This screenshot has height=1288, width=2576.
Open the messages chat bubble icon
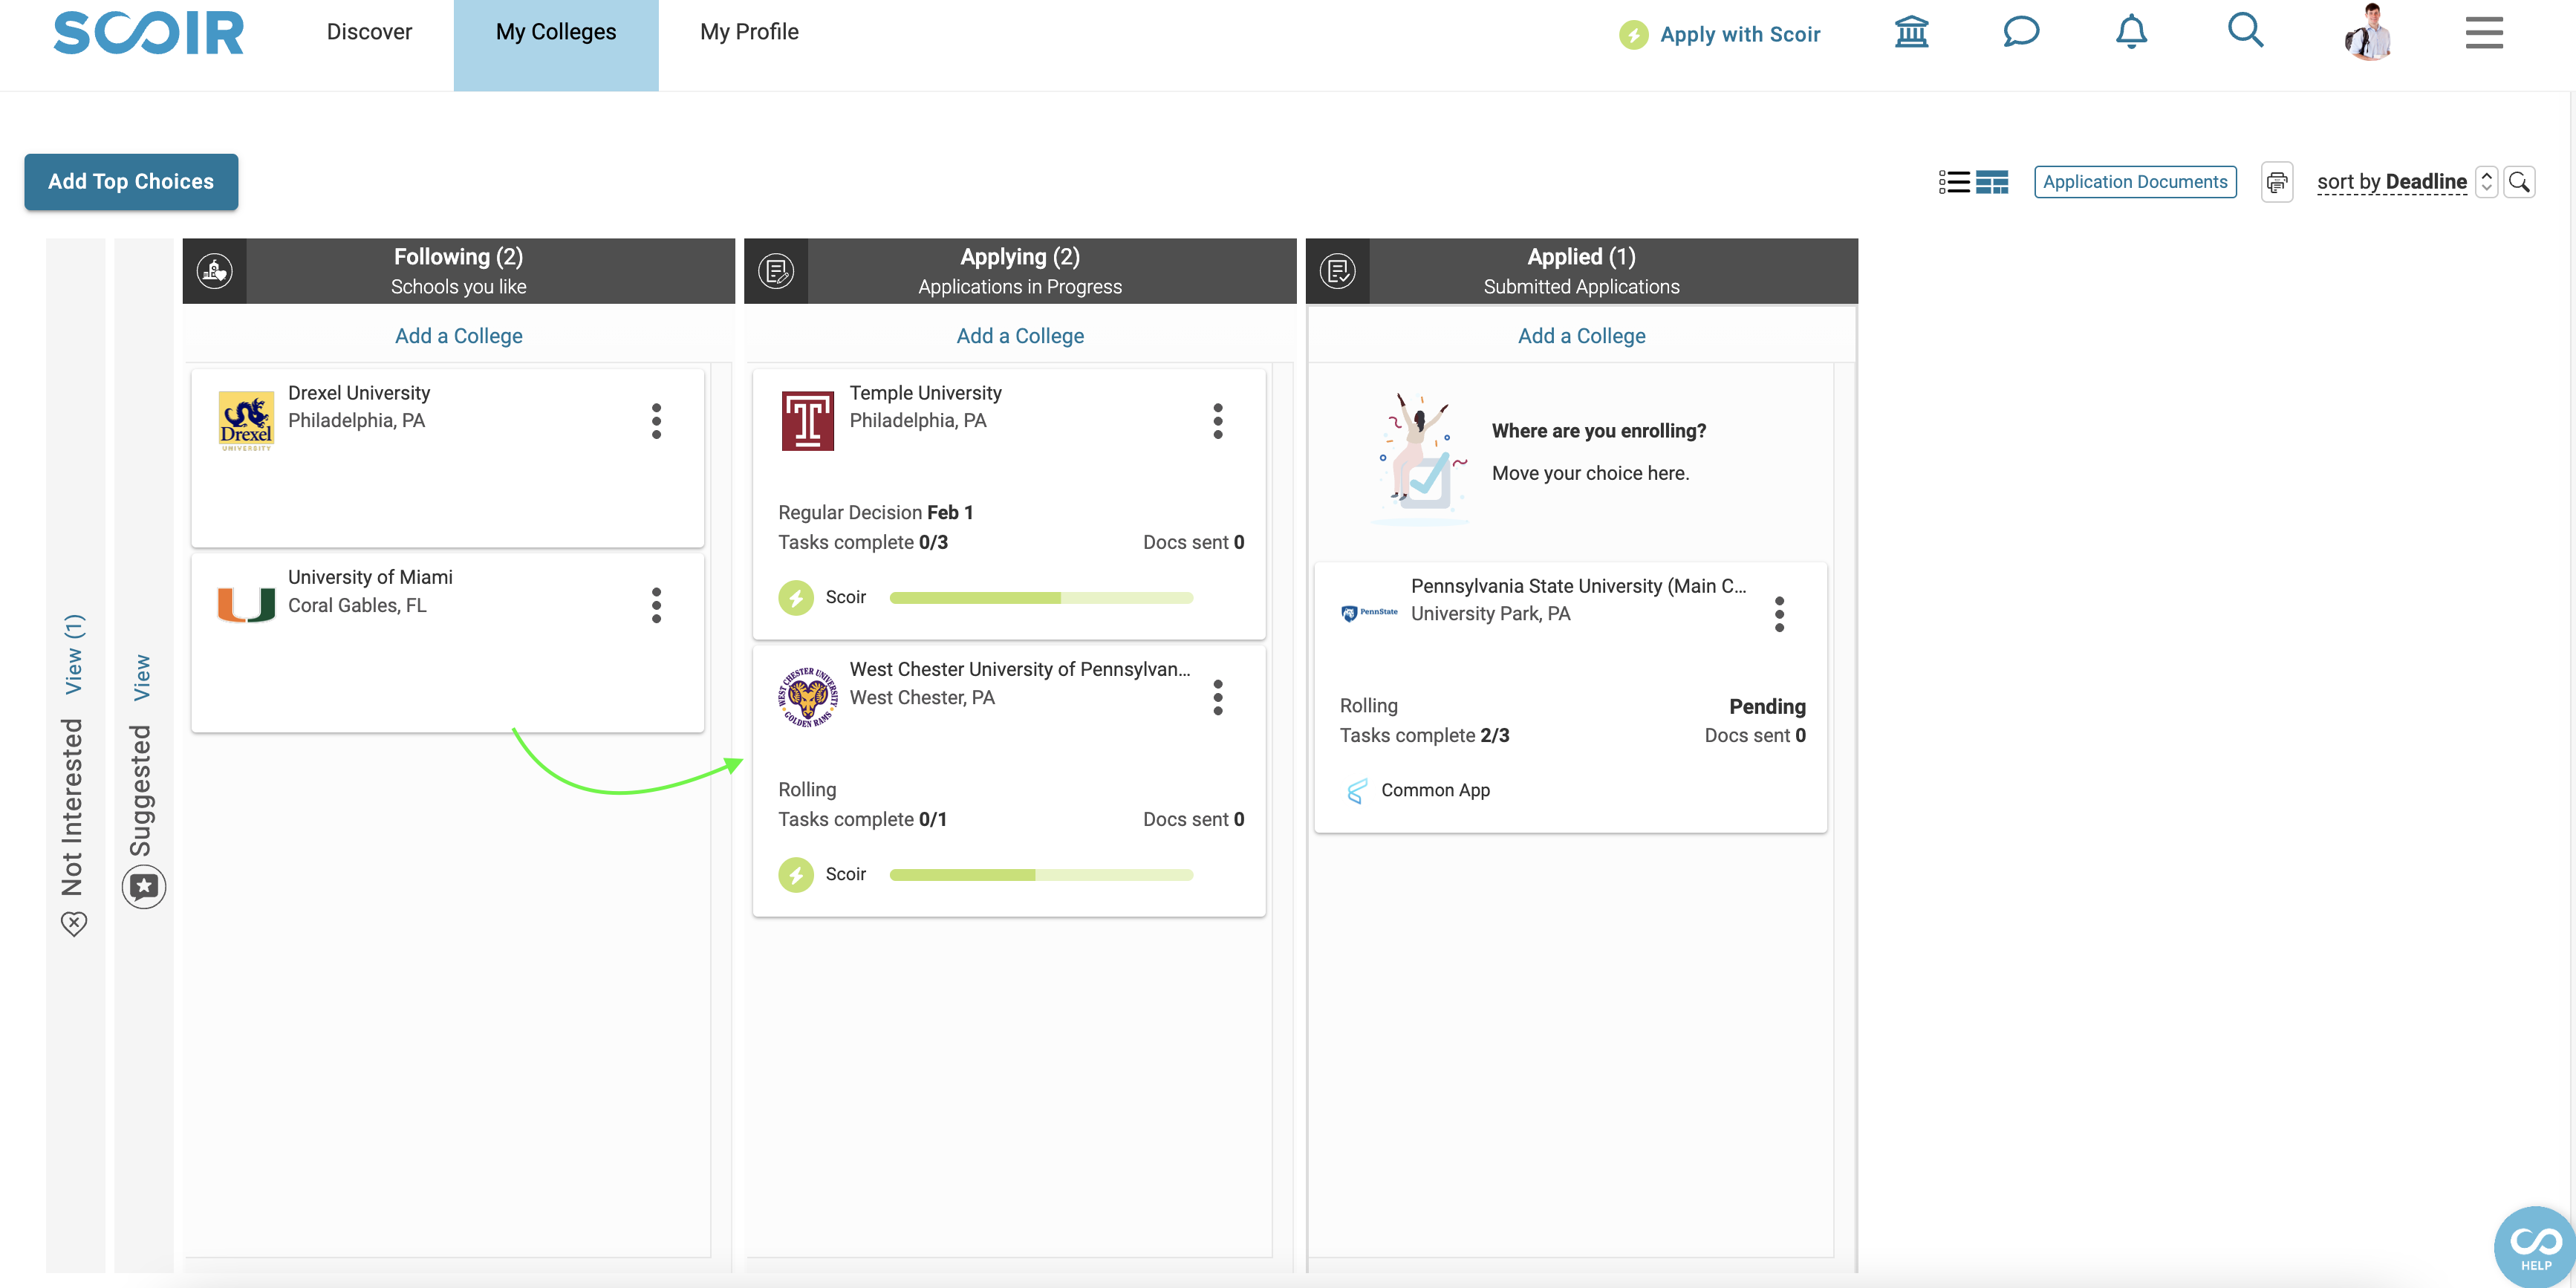[2020, 32]
